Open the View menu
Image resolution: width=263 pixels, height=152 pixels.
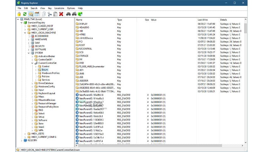pyautogui.click(x=42, y=8)
